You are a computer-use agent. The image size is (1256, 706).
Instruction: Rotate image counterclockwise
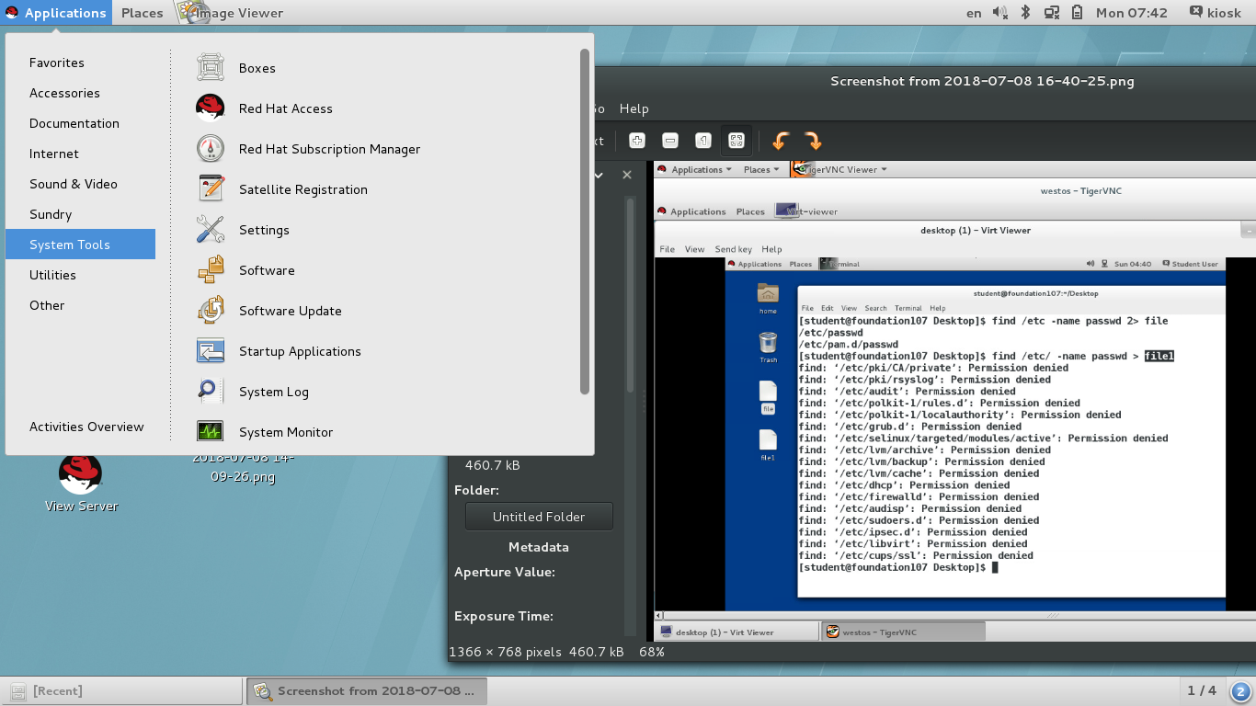(x=781, y=141)
